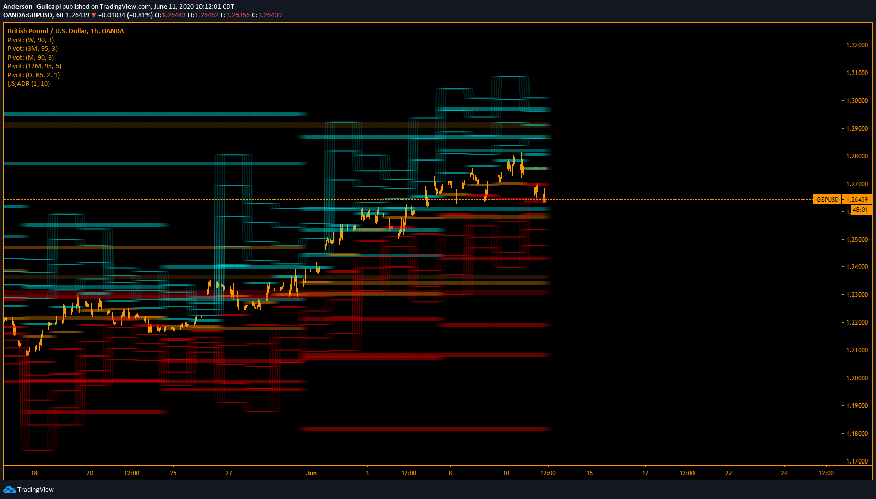Select the Pivot: (W, 90, 3) indicator label

point(31,40)
